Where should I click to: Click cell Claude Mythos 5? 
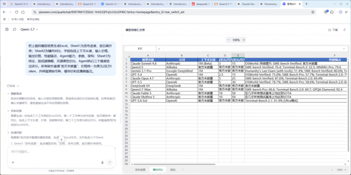click(x=148, y=97)
